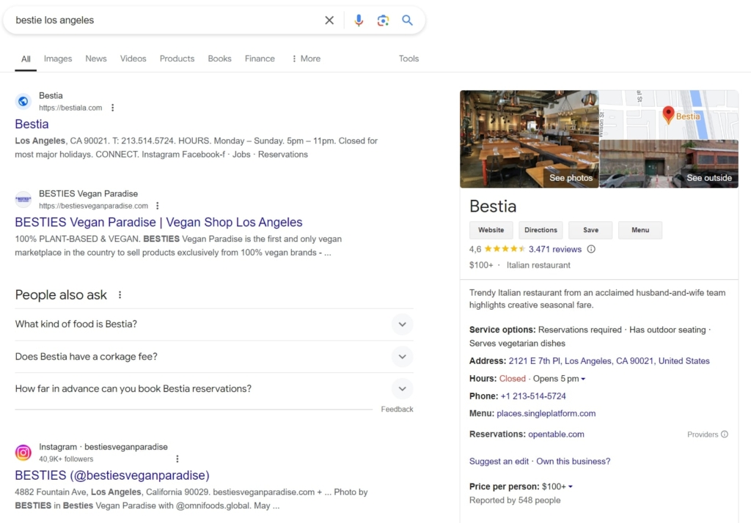The width and height of the screenshot is (751, 523).
Task: Click the Directions button for Bestia
Action: tap(541, 229)
